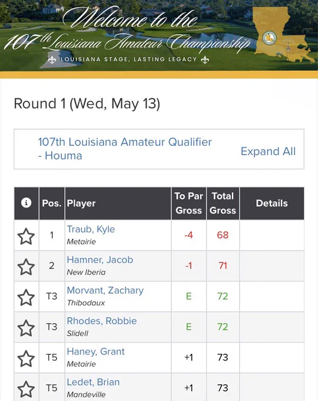Click the right fleur-de-lis emblem in banner
The width and height of the screenshot is (318, 401).
(x=205, y=60)
